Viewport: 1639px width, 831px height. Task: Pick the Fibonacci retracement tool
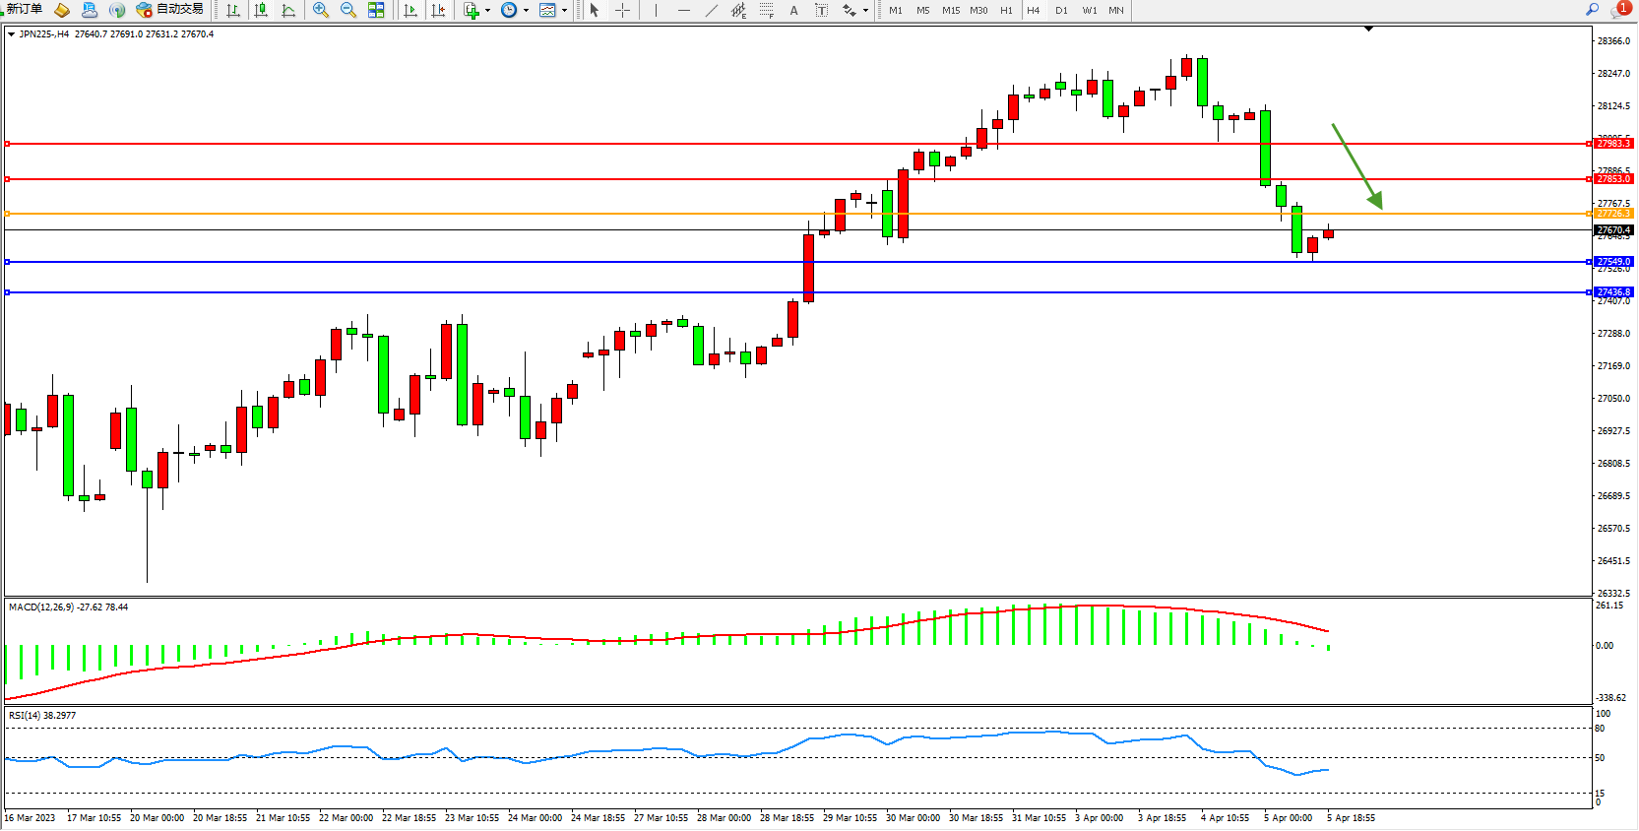point(766,10)
